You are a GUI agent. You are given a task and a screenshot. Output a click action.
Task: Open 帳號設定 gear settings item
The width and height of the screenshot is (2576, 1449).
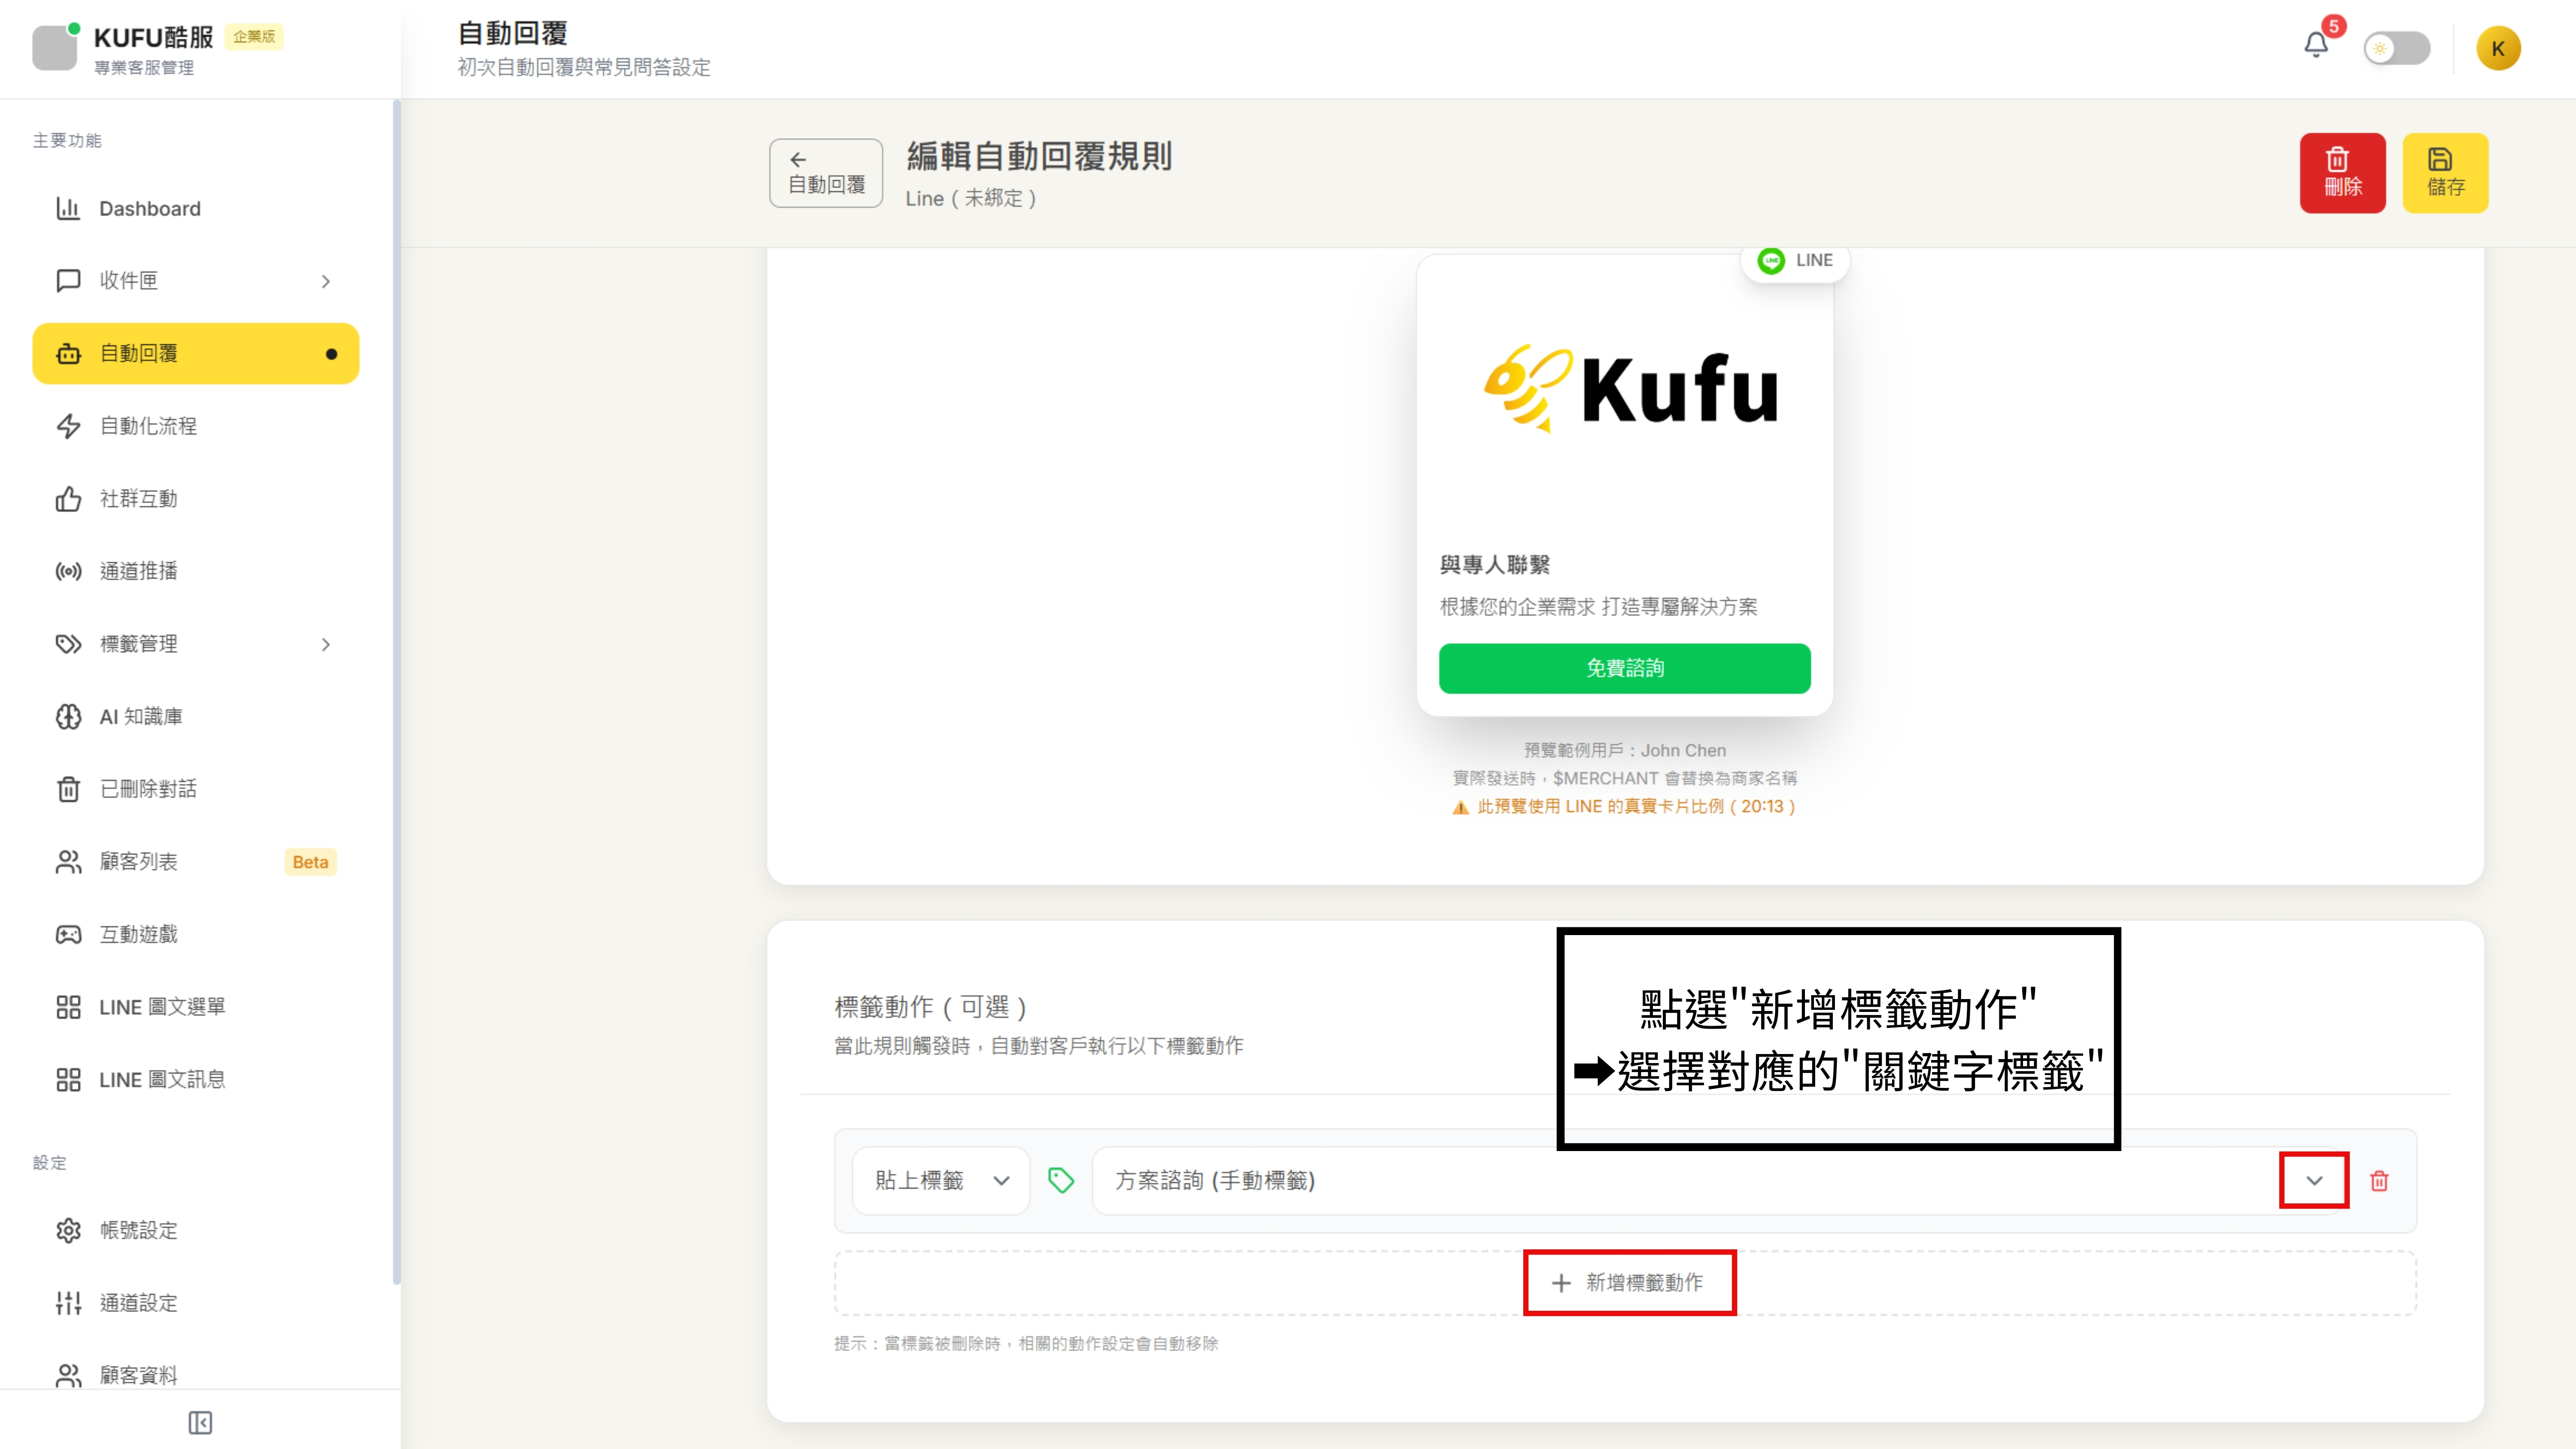(138, 1230)
